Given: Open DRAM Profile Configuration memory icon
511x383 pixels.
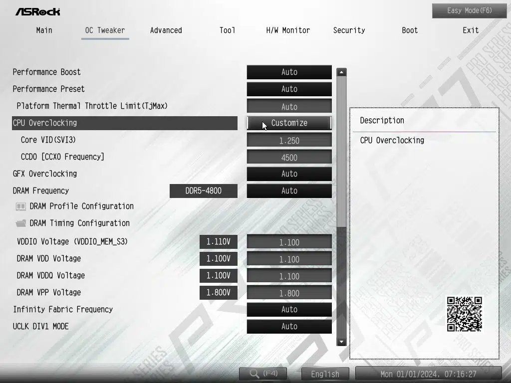Looking at the screenshot, I should (x=21, y=206).
